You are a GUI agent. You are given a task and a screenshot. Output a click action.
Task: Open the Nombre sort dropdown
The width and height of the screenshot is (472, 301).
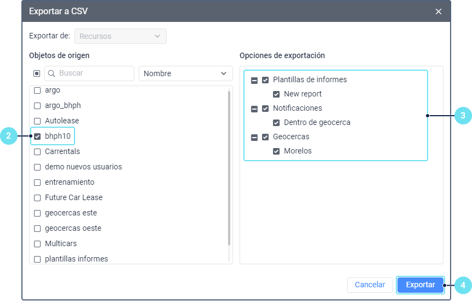pos(185,73)
